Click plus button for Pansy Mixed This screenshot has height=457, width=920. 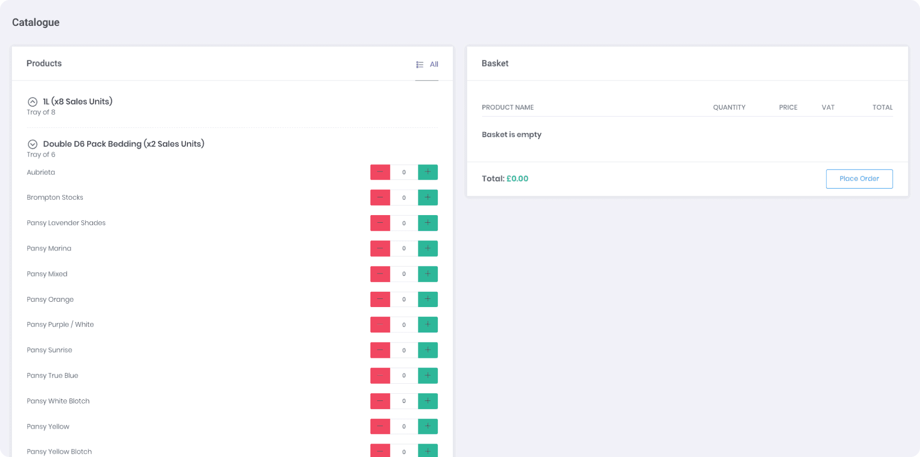click(x=427, y=274)
